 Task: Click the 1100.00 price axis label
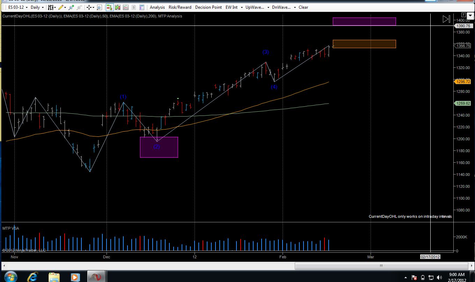click(462, 198)
